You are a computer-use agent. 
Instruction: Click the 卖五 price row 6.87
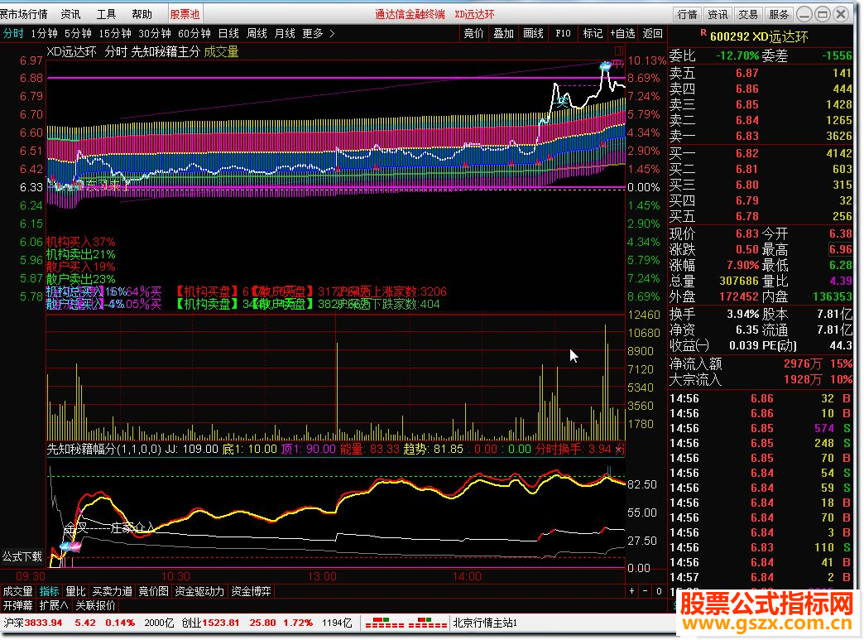[761, 74]
